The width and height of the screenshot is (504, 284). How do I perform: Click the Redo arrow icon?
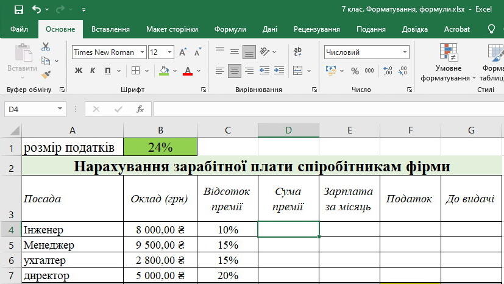tap(60, 10)
